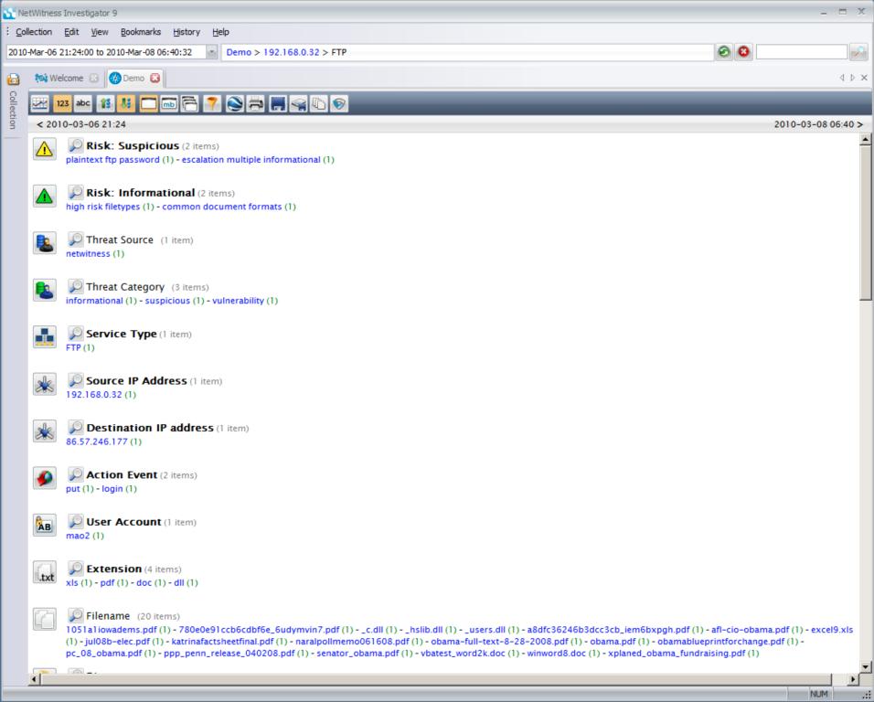Click the search button next to search box
This screenshot has width=874, height=702.
[858, 52]
